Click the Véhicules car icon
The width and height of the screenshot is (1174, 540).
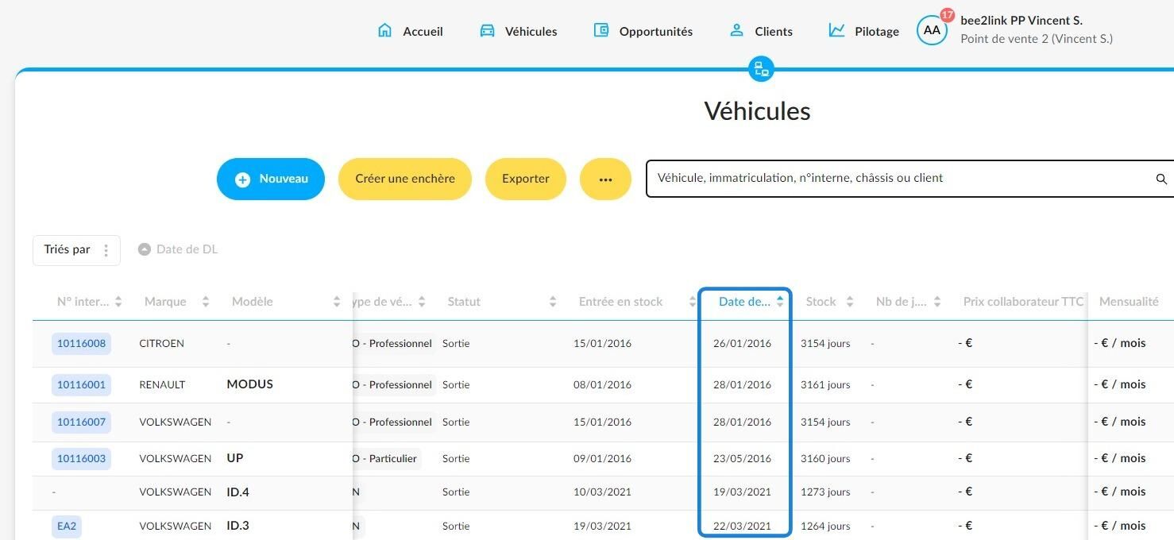tap(487, 31)
